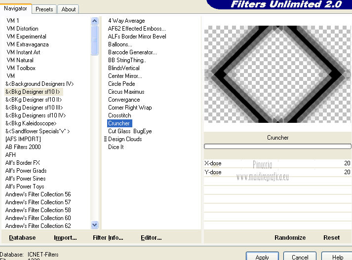This screenshot has width=352, height=260.
Task: Choose BlindsVertical filter
Action: click(124, 68)
